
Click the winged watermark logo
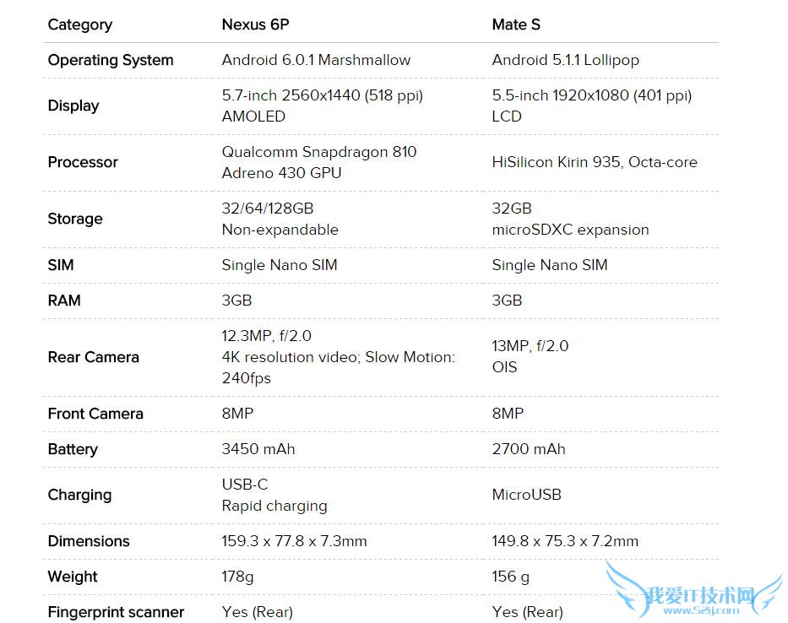(693, 595)
